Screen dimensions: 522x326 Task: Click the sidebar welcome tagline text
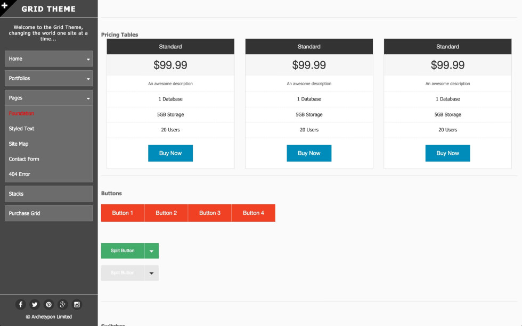tap(48, 33)
